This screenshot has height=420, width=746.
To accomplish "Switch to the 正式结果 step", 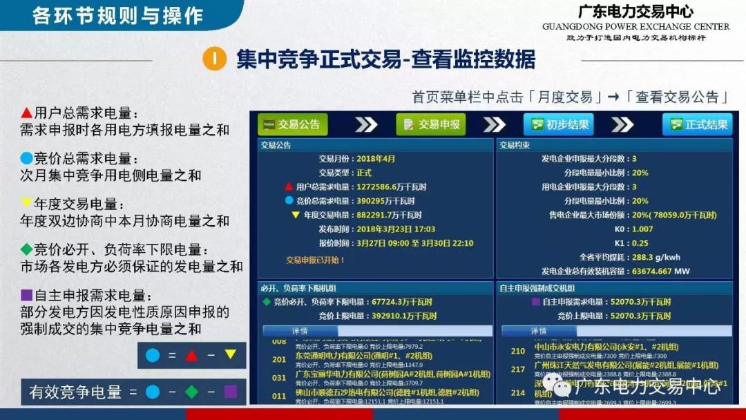I will coord(697,124).
